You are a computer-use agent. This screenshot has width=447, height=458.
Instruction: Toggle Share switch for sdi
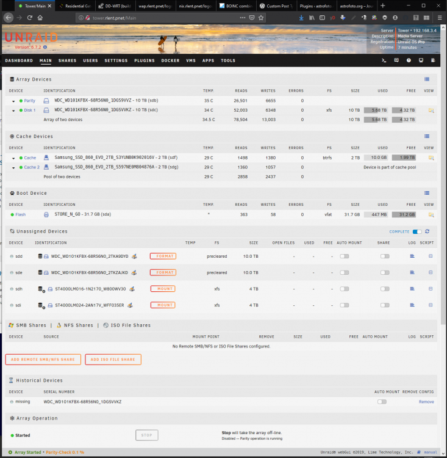385,305
